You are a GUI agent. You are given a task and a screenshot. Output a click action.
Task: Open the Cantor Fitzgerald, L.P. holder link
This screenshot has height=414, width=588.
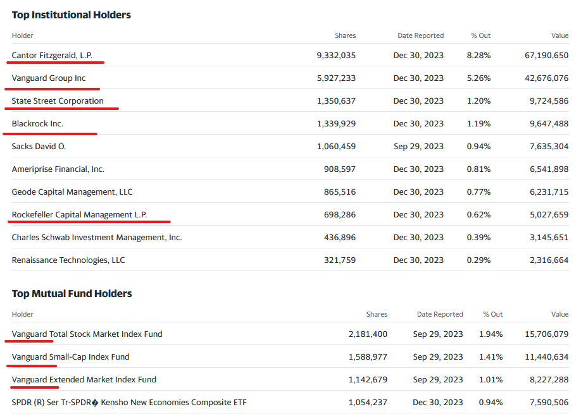[52, 56]
